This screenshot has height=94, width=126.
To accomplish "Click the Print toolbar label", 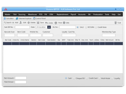I will [x=60, y=23].
